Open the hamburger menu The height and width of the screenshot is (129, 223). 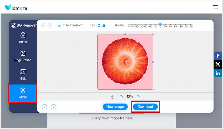[x=215, y=7]
